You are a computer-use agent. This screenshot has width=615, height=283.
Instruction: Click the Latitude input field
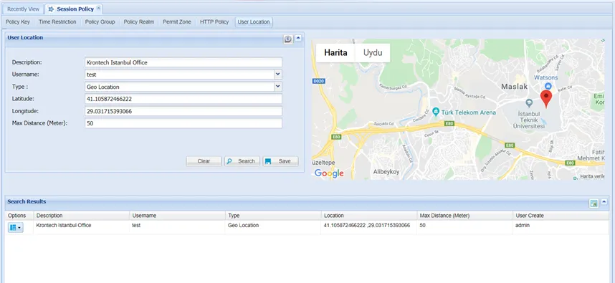183,99
